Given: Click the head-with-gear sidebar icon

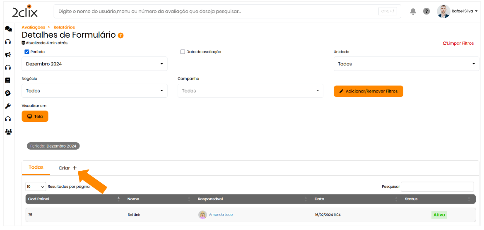Looking at the screenshot, I should click(x=7, y=93).
